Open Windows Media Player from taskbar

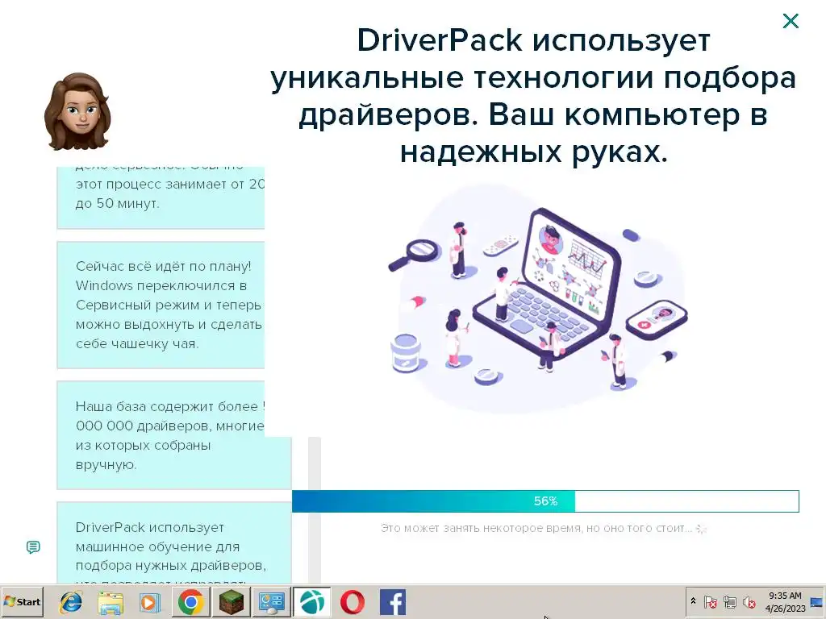pyautogui.click(x=150, y=602)
